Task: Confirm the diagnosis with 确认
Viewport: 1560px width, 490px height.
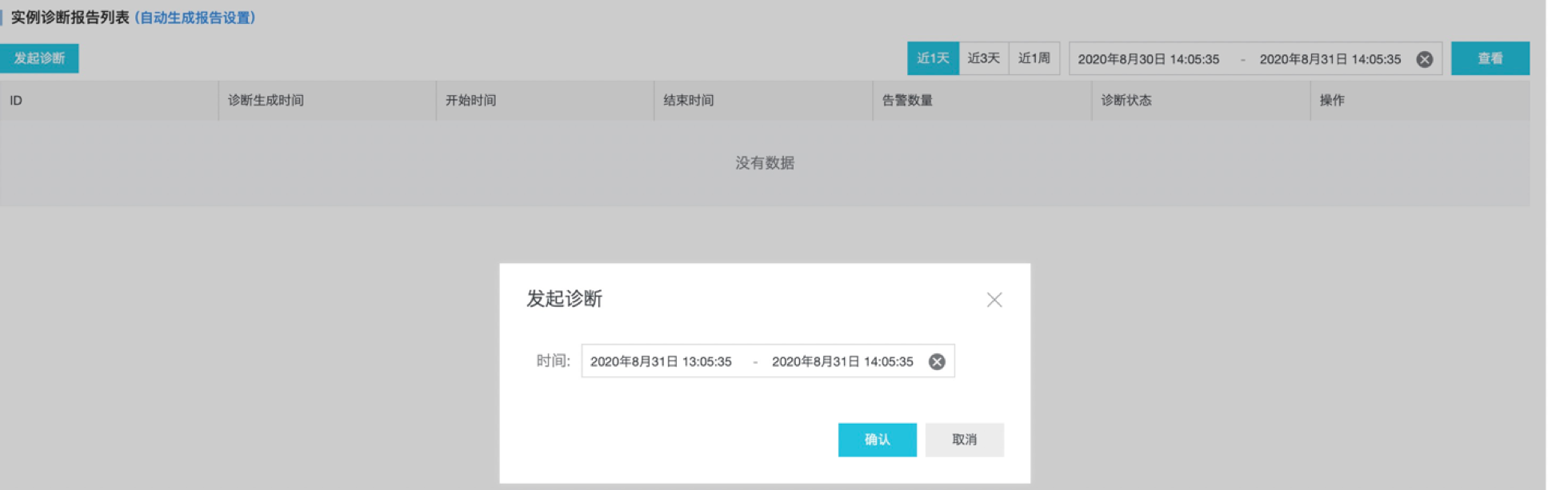Action: (x=877, y=440)
